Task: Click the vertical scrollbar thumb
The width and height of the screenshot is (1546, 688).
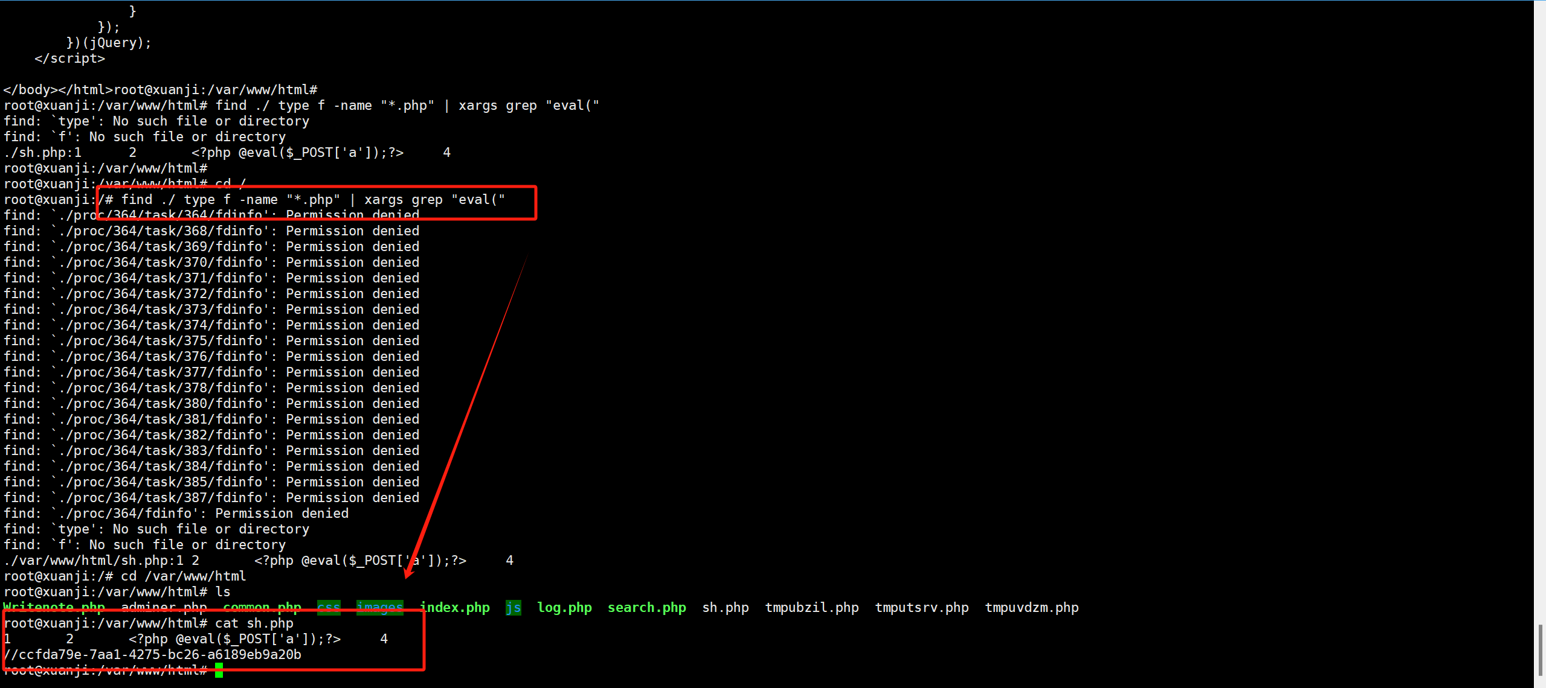Action: click(x=1540, y=651)
